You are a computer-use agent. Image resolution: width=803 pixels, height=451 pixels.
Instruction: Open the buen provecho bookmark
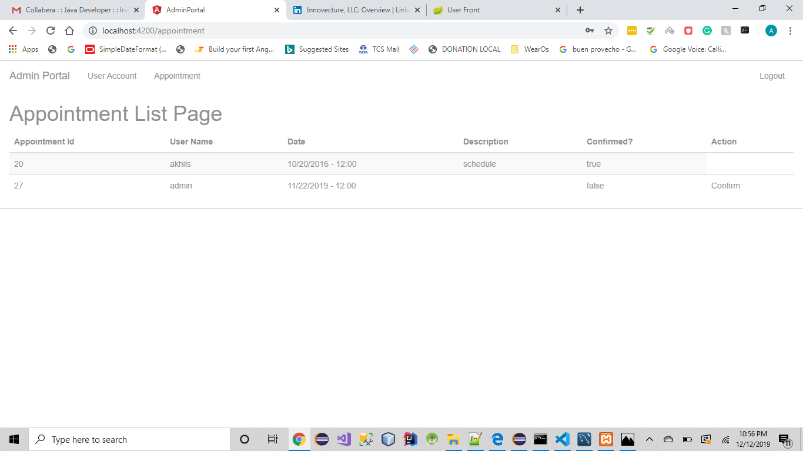tap(598, 49)
